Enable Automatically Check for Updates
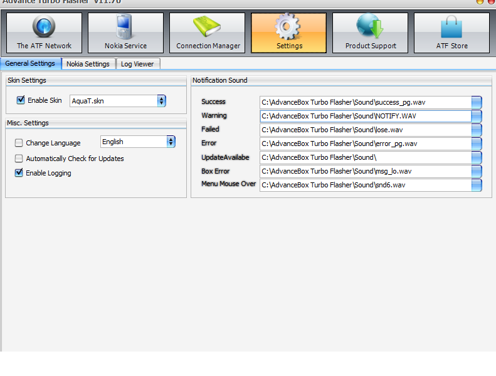 coord(19,159)
